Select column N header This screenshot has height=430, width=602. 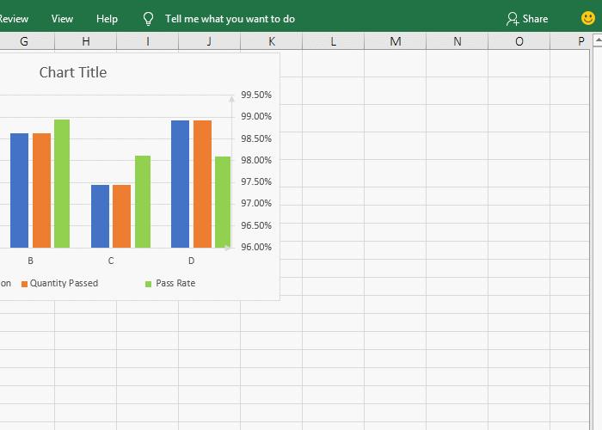[x=457, y=41]
